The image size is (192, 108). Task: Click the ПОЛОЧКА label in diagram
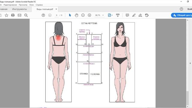tap(95, 74)
